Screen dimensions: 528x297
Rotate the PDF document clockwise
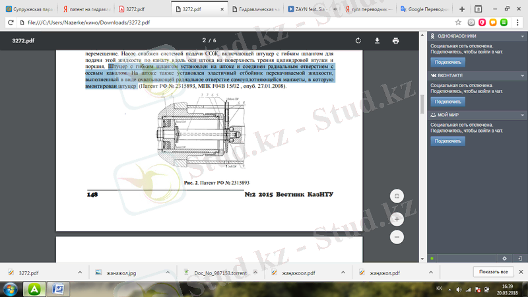pos(358,40)
